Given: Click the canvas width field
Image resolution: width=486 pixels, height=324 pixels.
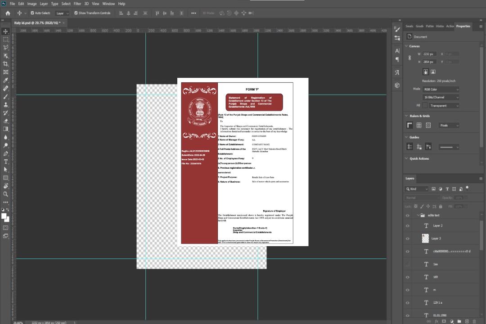Looking at the screenshot, I should (x=429, y=54).
